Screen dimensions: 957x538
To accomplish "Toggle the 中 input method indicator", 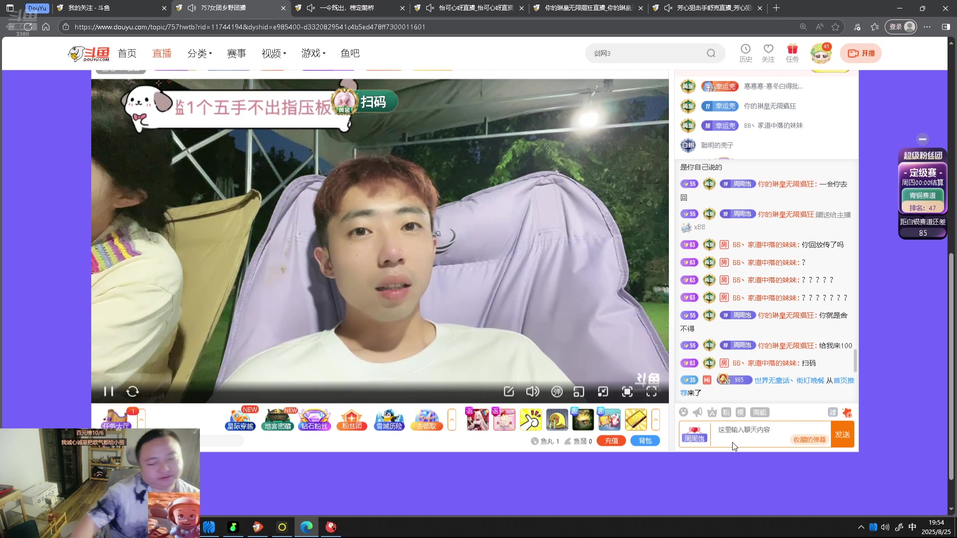I will pyautogui.click(x=912, y=527).
